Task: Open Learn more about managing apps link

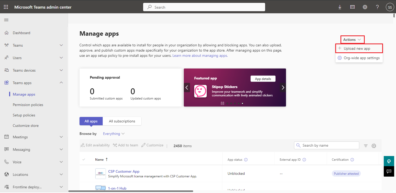Action: pos(200,55)
